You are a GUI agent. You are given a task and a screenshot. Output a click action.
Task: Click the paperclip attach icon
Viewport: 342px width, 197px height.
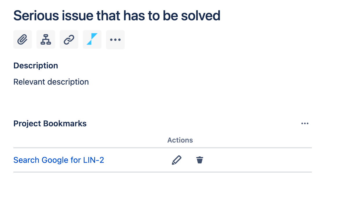23,39
